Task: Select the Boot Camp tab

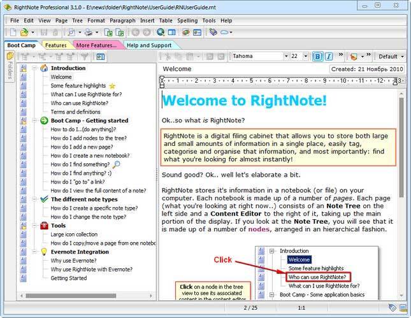Action: [x=21, y=45]
